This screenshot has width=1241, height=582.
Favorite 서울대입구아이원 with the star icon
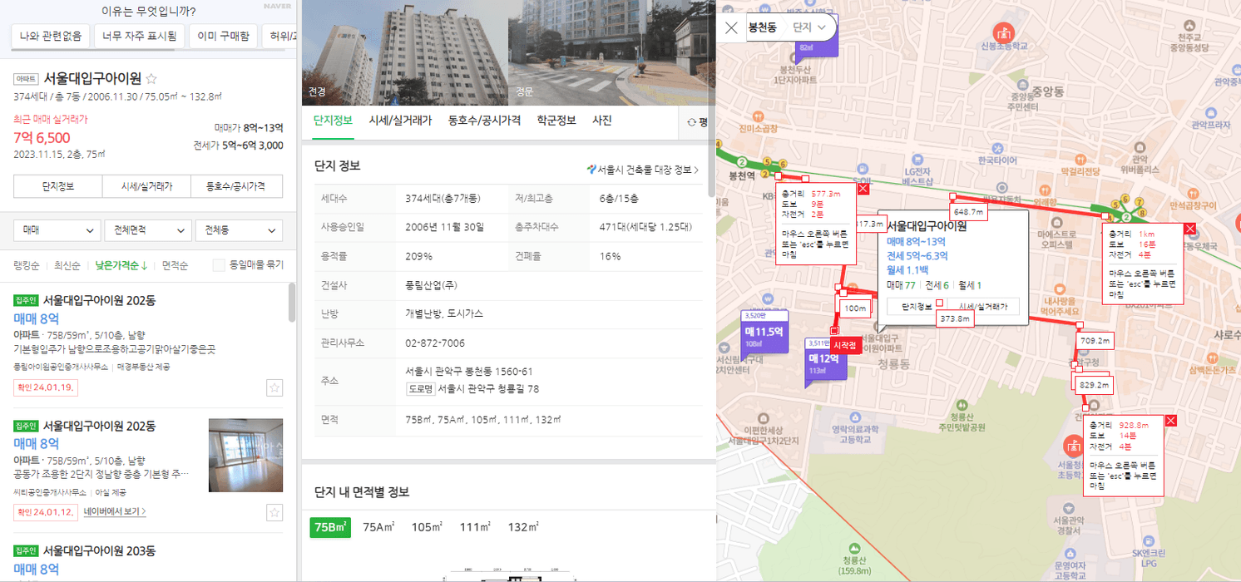(x=151, y=79)
